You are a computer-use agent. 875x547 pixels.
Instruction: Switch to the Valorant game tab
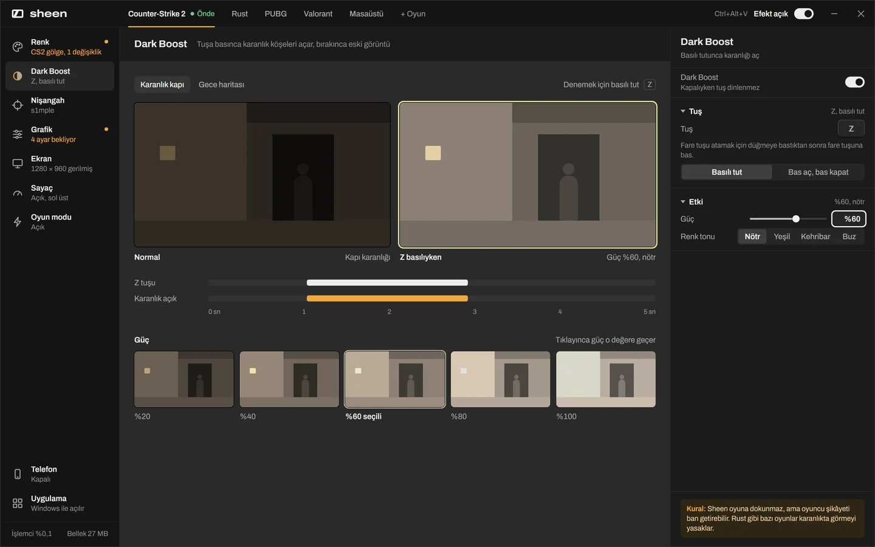(318, 13)
